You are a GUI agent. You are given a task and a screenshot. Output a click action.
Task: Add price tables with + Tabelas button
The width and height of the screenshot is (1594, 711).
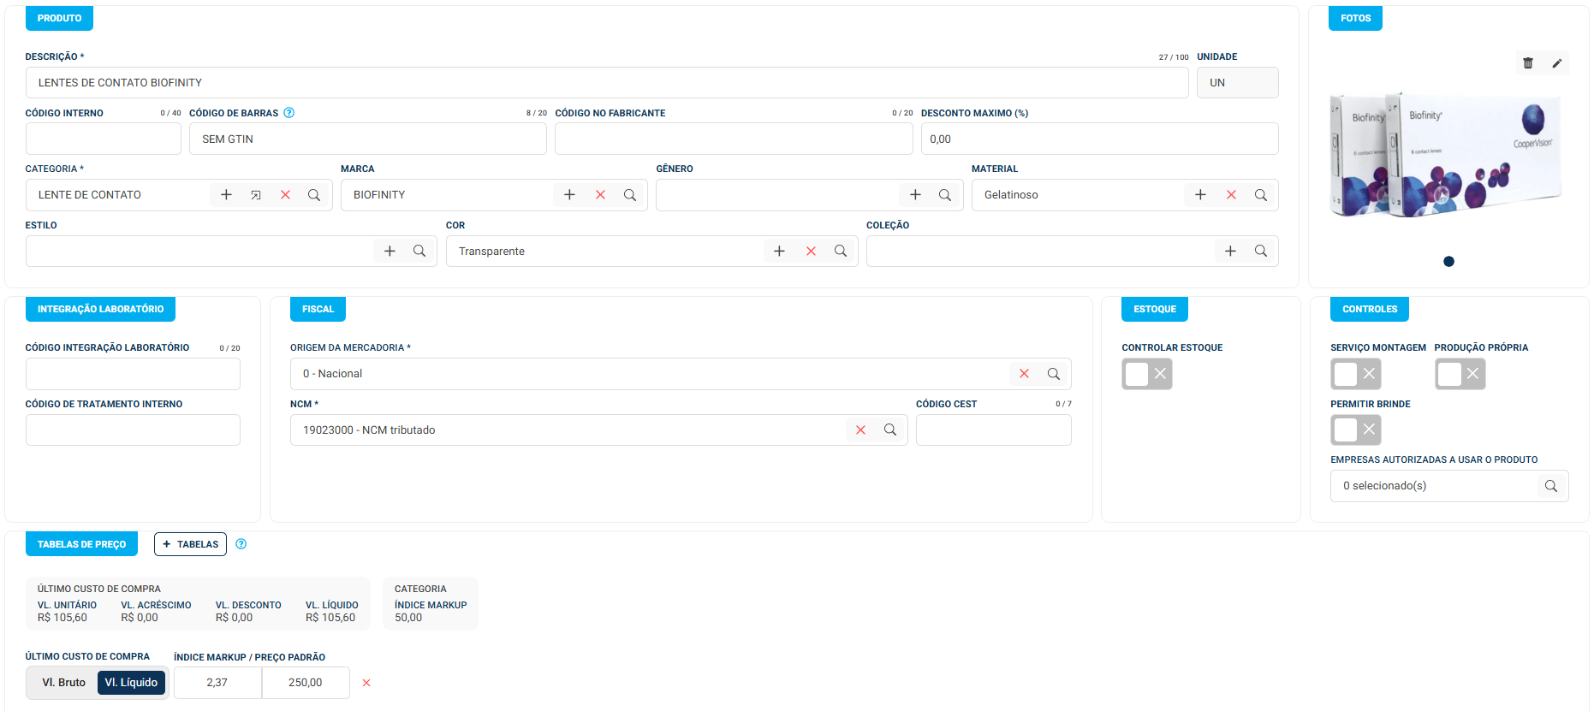point(190,544)
